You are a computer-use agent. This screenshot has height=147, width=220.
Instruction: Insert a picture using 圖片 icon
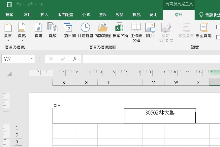click(150, 30)
